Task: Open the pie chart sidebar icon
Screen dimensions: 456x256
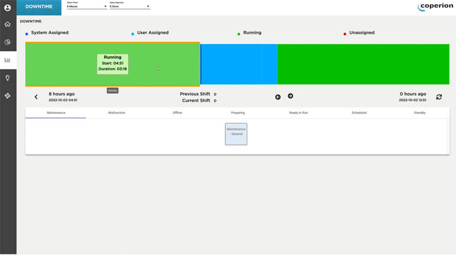Action: (8, 42)
